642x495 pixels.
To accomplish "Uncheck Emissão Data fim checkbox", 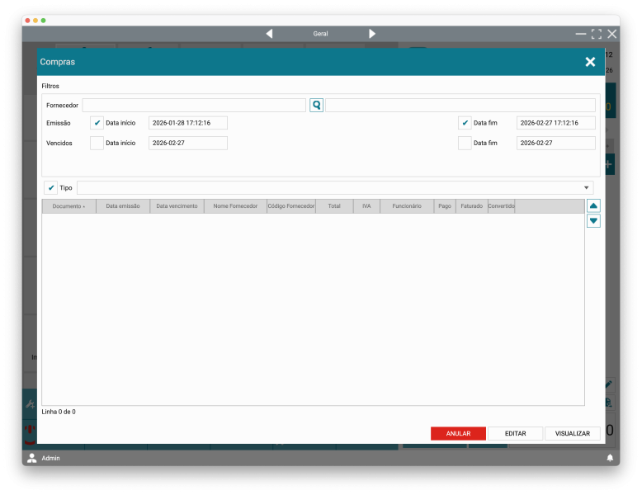I will [x=465, y=123].
